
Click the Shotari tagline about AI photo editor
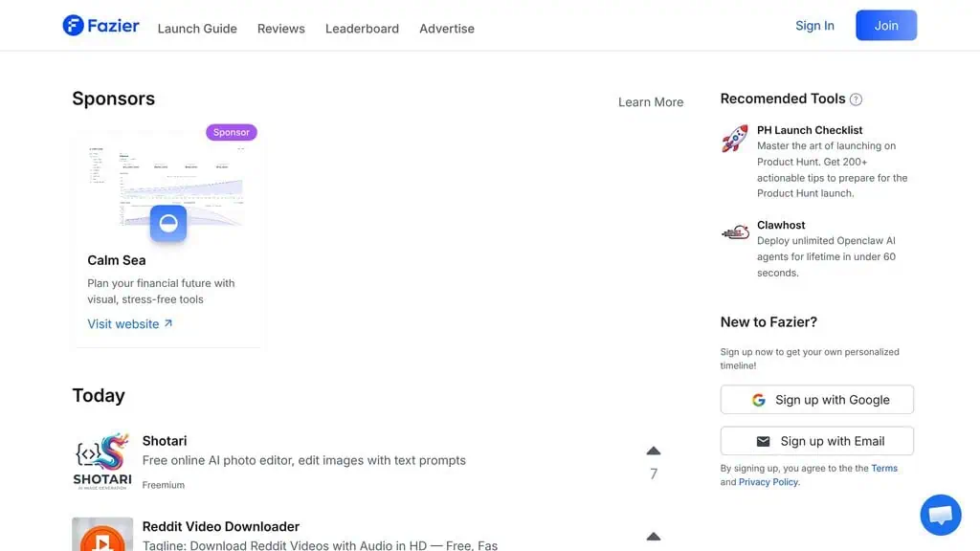pos(303,460)
